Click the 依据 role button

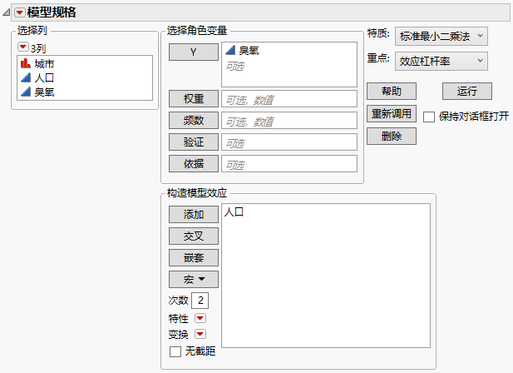tap(194, 163)
